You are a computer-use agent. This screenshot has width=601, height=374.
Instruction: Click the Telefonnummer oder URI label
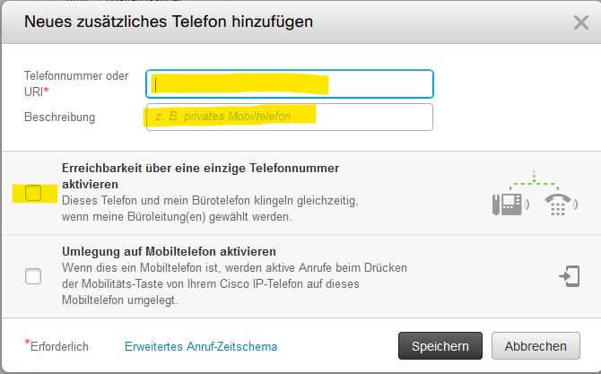pos(76,83)
